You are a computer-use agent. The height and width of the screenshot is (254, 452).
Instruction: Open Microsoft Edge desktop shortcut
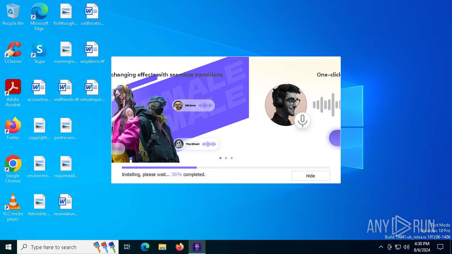39,17
